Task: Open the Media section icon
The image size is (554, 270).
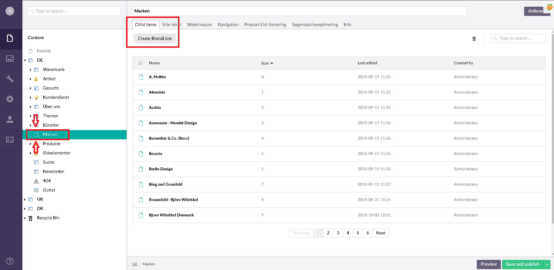Action: 10,59
